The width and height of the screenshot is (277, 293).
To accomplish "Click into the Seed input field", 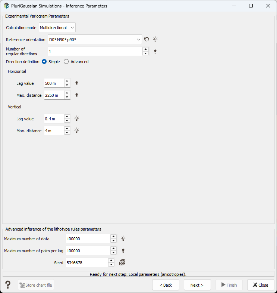I will pyautogui.click(x=87, y=262).
